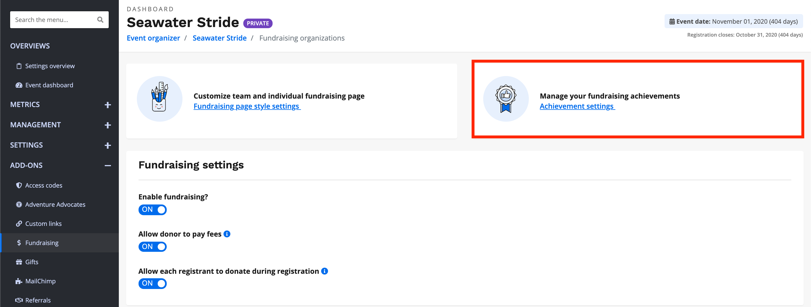Viewport: 811px width, 307px height.
Task: Open the Achievement settings link
Action: [577, 106]
